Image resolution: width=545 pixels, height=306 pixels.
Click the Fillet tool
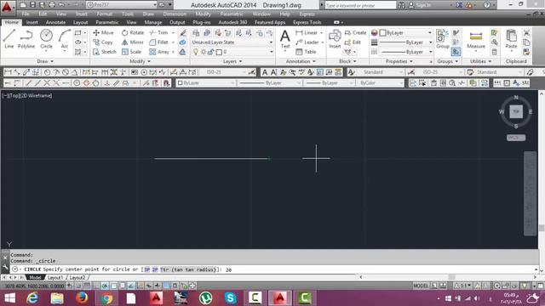159,42
